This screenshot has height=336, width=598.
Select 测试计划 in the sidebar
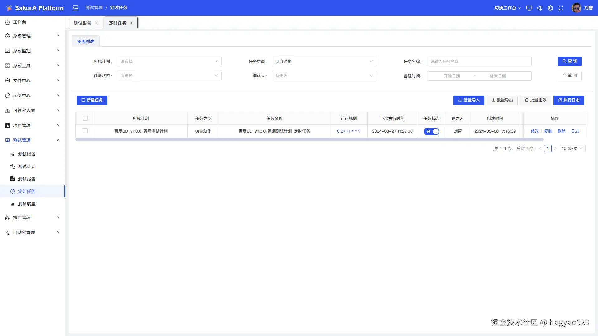pyautogui.click(x=27, y=166)
